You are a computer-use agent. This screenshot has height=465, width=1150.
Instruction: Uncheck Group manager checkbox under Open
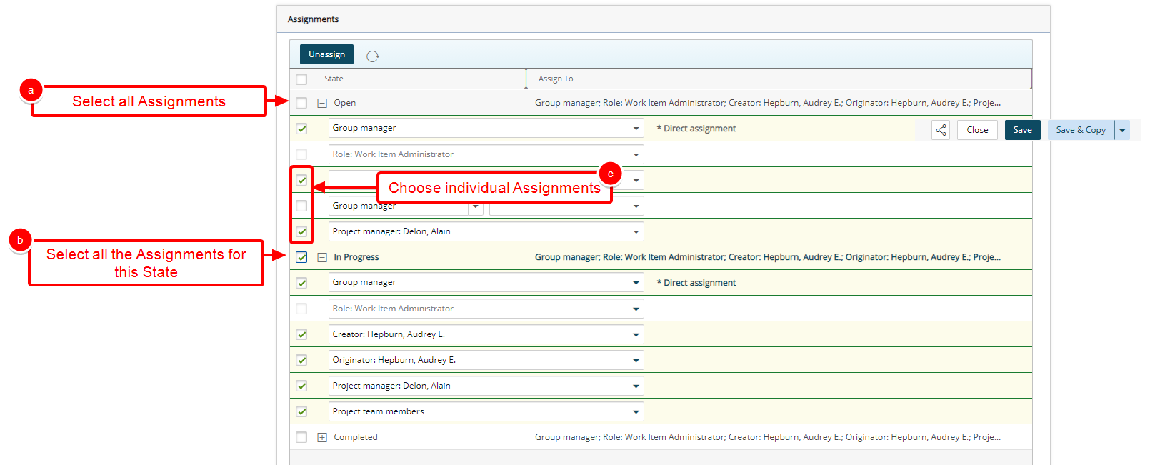click(x=301, y=129)
